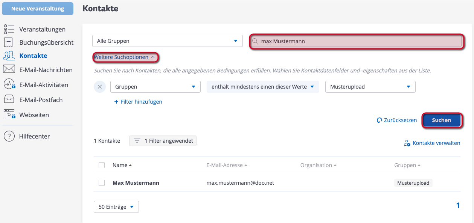Click the Veranstaltungen checklist icon
Image resolution: width=474 pixels, height=223 pixels.
[9, 29]
